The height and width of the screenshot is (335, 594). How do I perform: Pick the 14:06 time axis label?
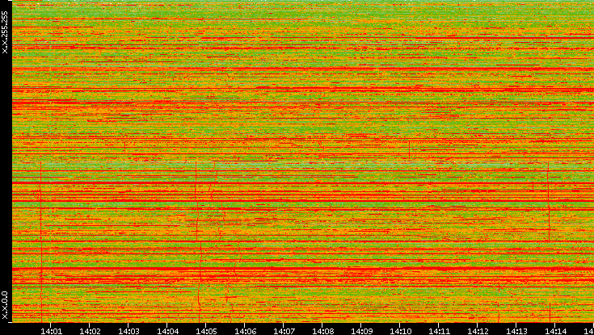point(245,331)
